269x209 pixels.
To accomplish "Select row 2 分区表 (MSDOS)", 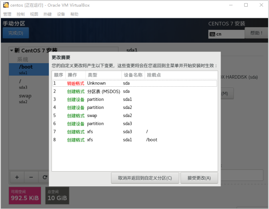I will (134, 92).
